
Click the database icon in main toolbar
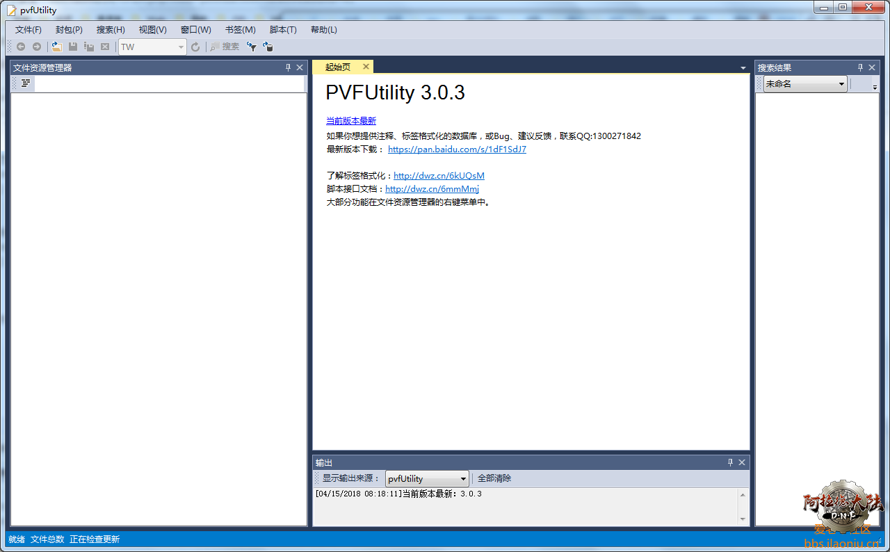tap(268, 47)
